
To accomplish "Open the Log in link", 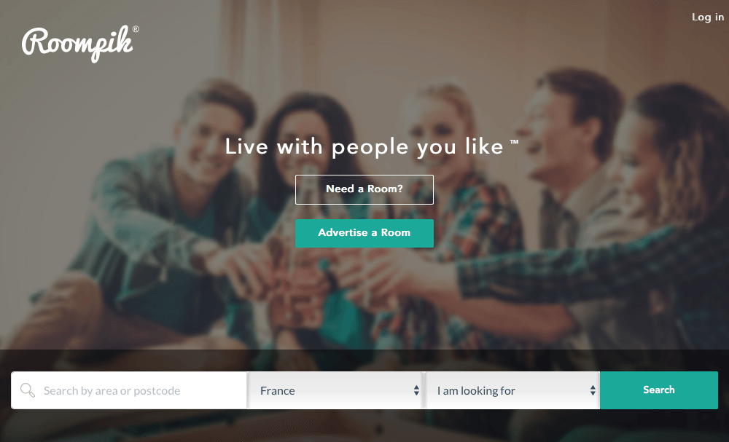I will (x=708, y=17).
